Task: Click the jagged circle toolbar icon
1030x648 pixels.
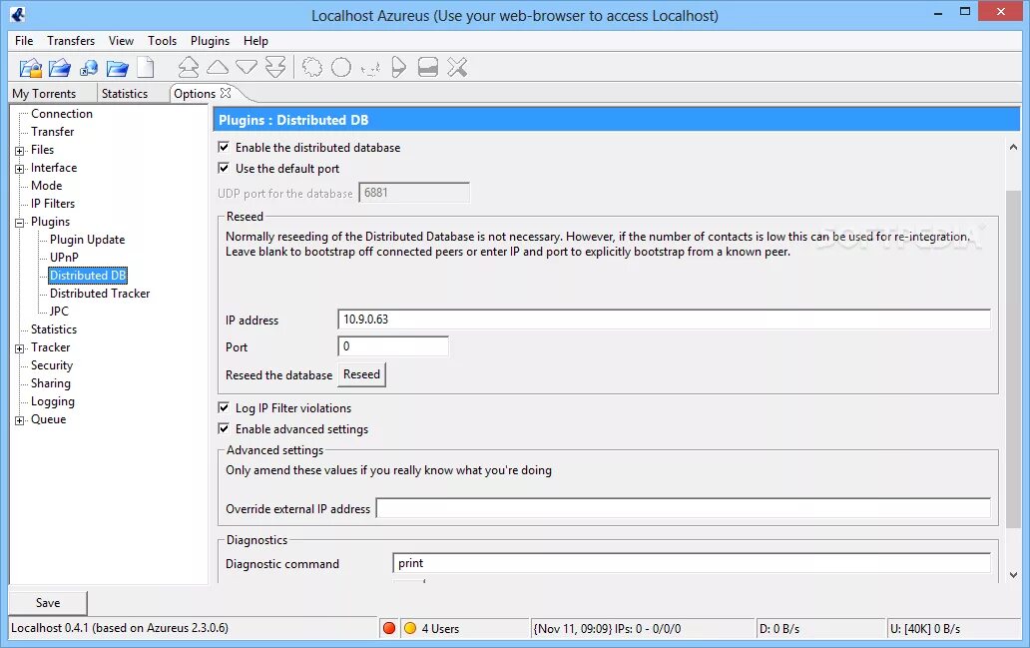Action: 312,67
